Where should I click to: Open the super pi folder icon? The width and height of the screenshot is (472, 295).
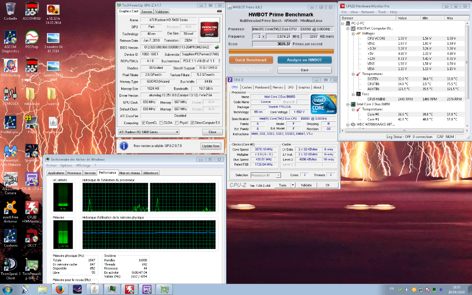tap(53, 96)
